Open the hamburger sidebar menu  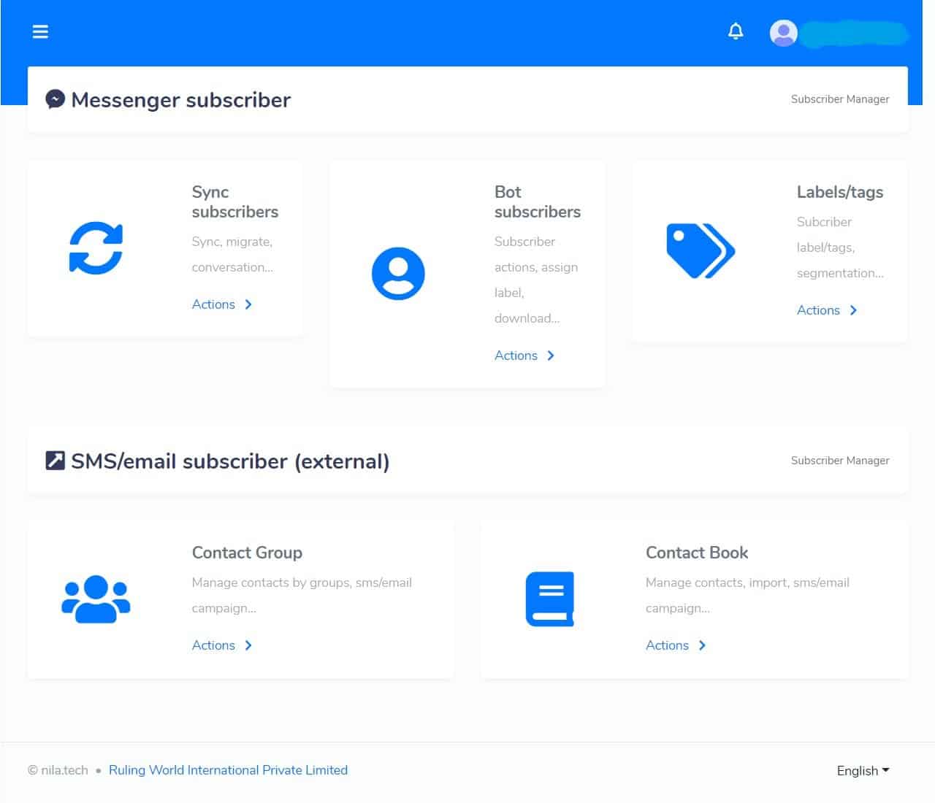pos(40,31)
